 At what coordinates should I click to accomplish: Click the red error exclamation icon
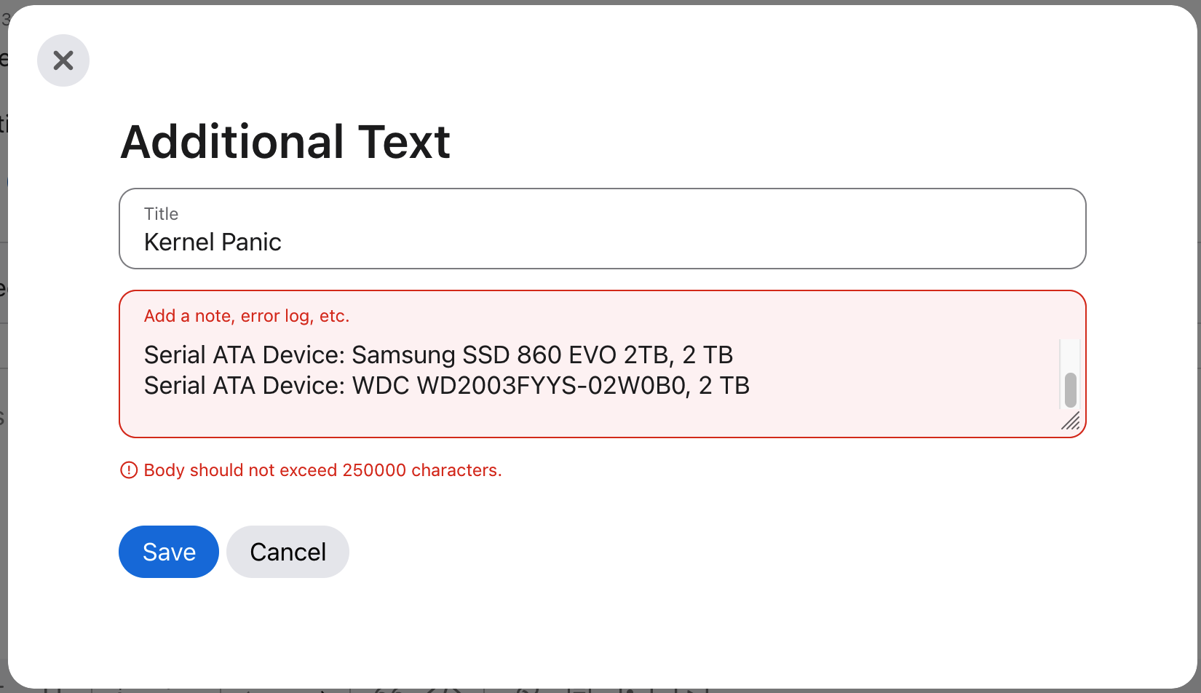128,470
